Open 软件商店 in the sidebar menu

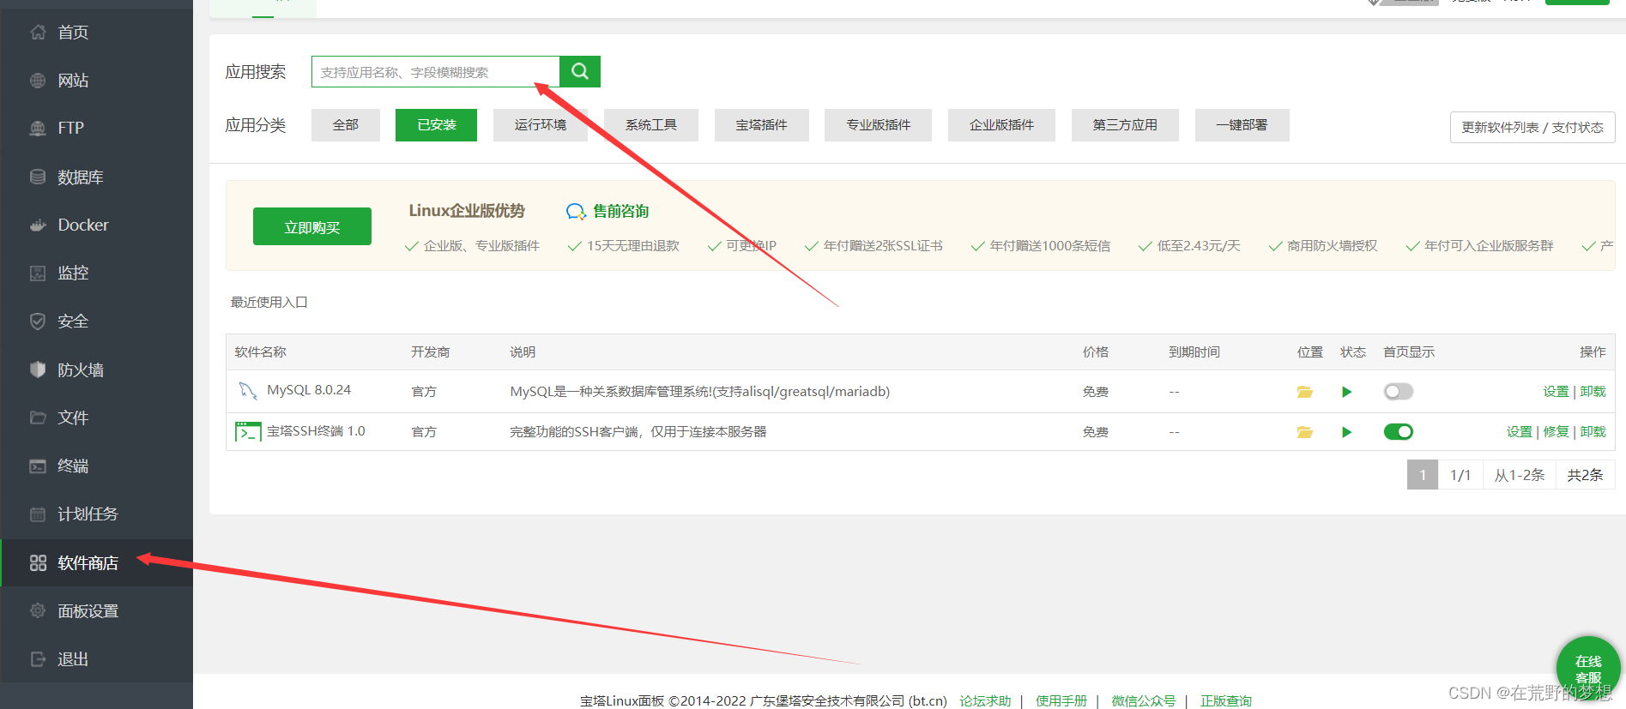[x=97, y=563]
